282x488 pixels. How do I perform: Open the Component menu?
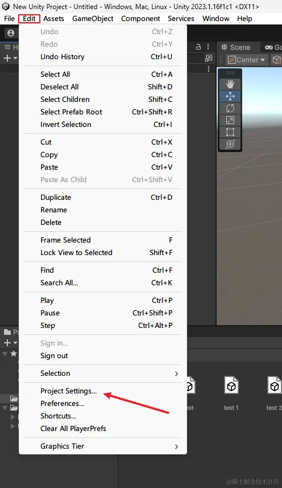(140, 19)
